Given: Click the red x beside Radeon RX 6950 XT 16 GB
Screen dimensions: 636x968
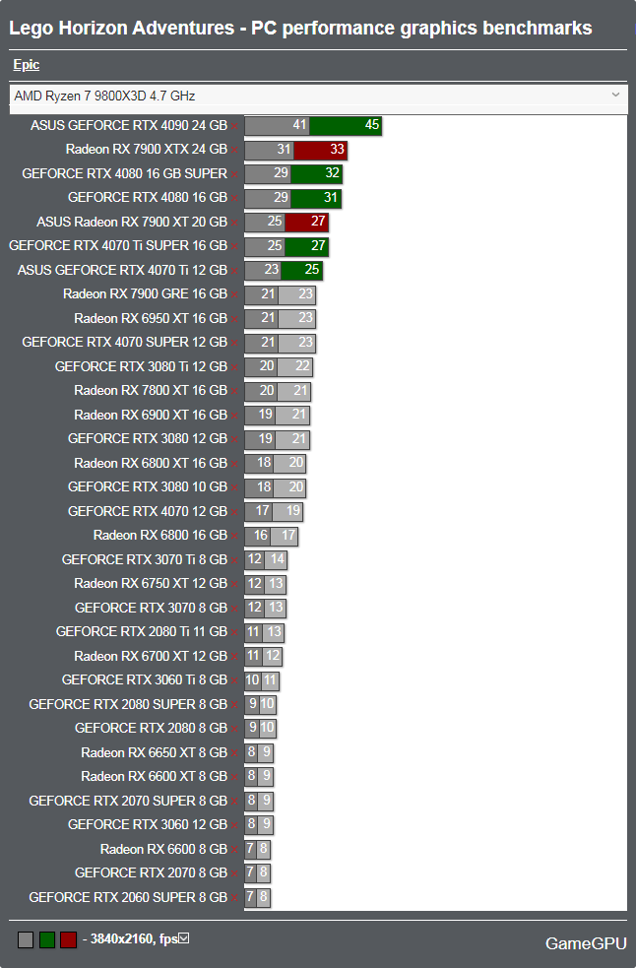Looking at the screenshot, I should (234, 320).
